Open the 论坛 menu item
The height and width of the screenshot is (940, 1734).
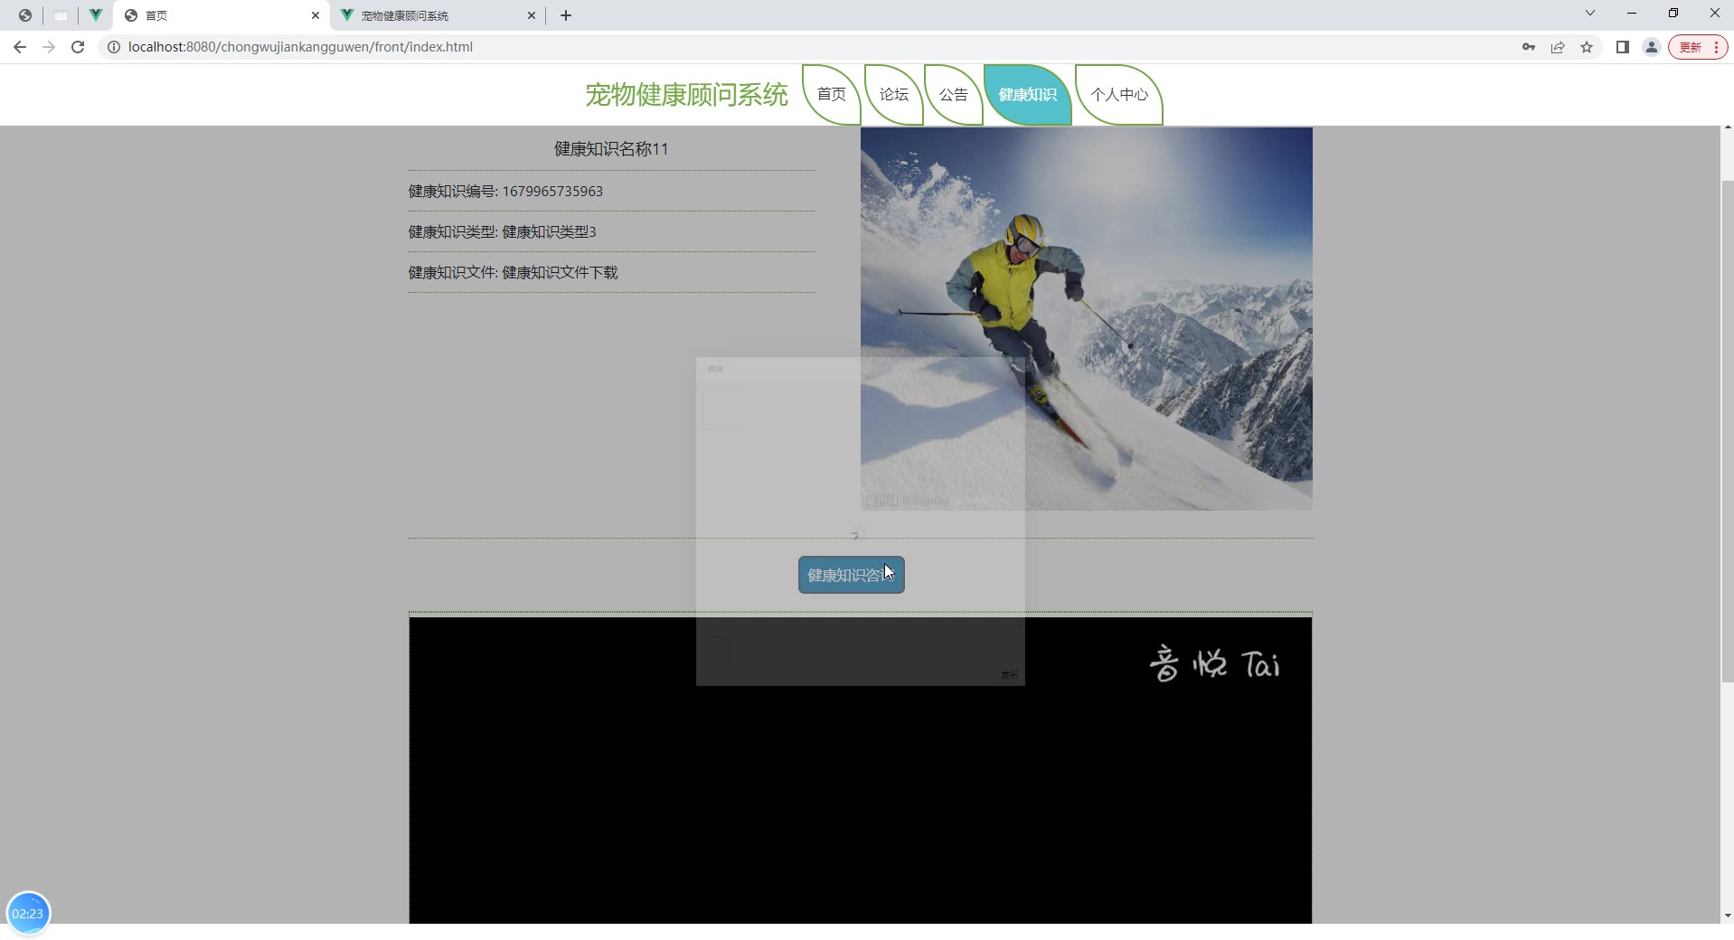(894, 94)
